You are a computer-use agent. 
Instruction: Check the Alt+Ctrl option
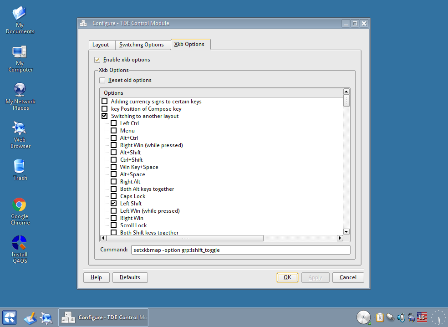(x=114, y=138)
